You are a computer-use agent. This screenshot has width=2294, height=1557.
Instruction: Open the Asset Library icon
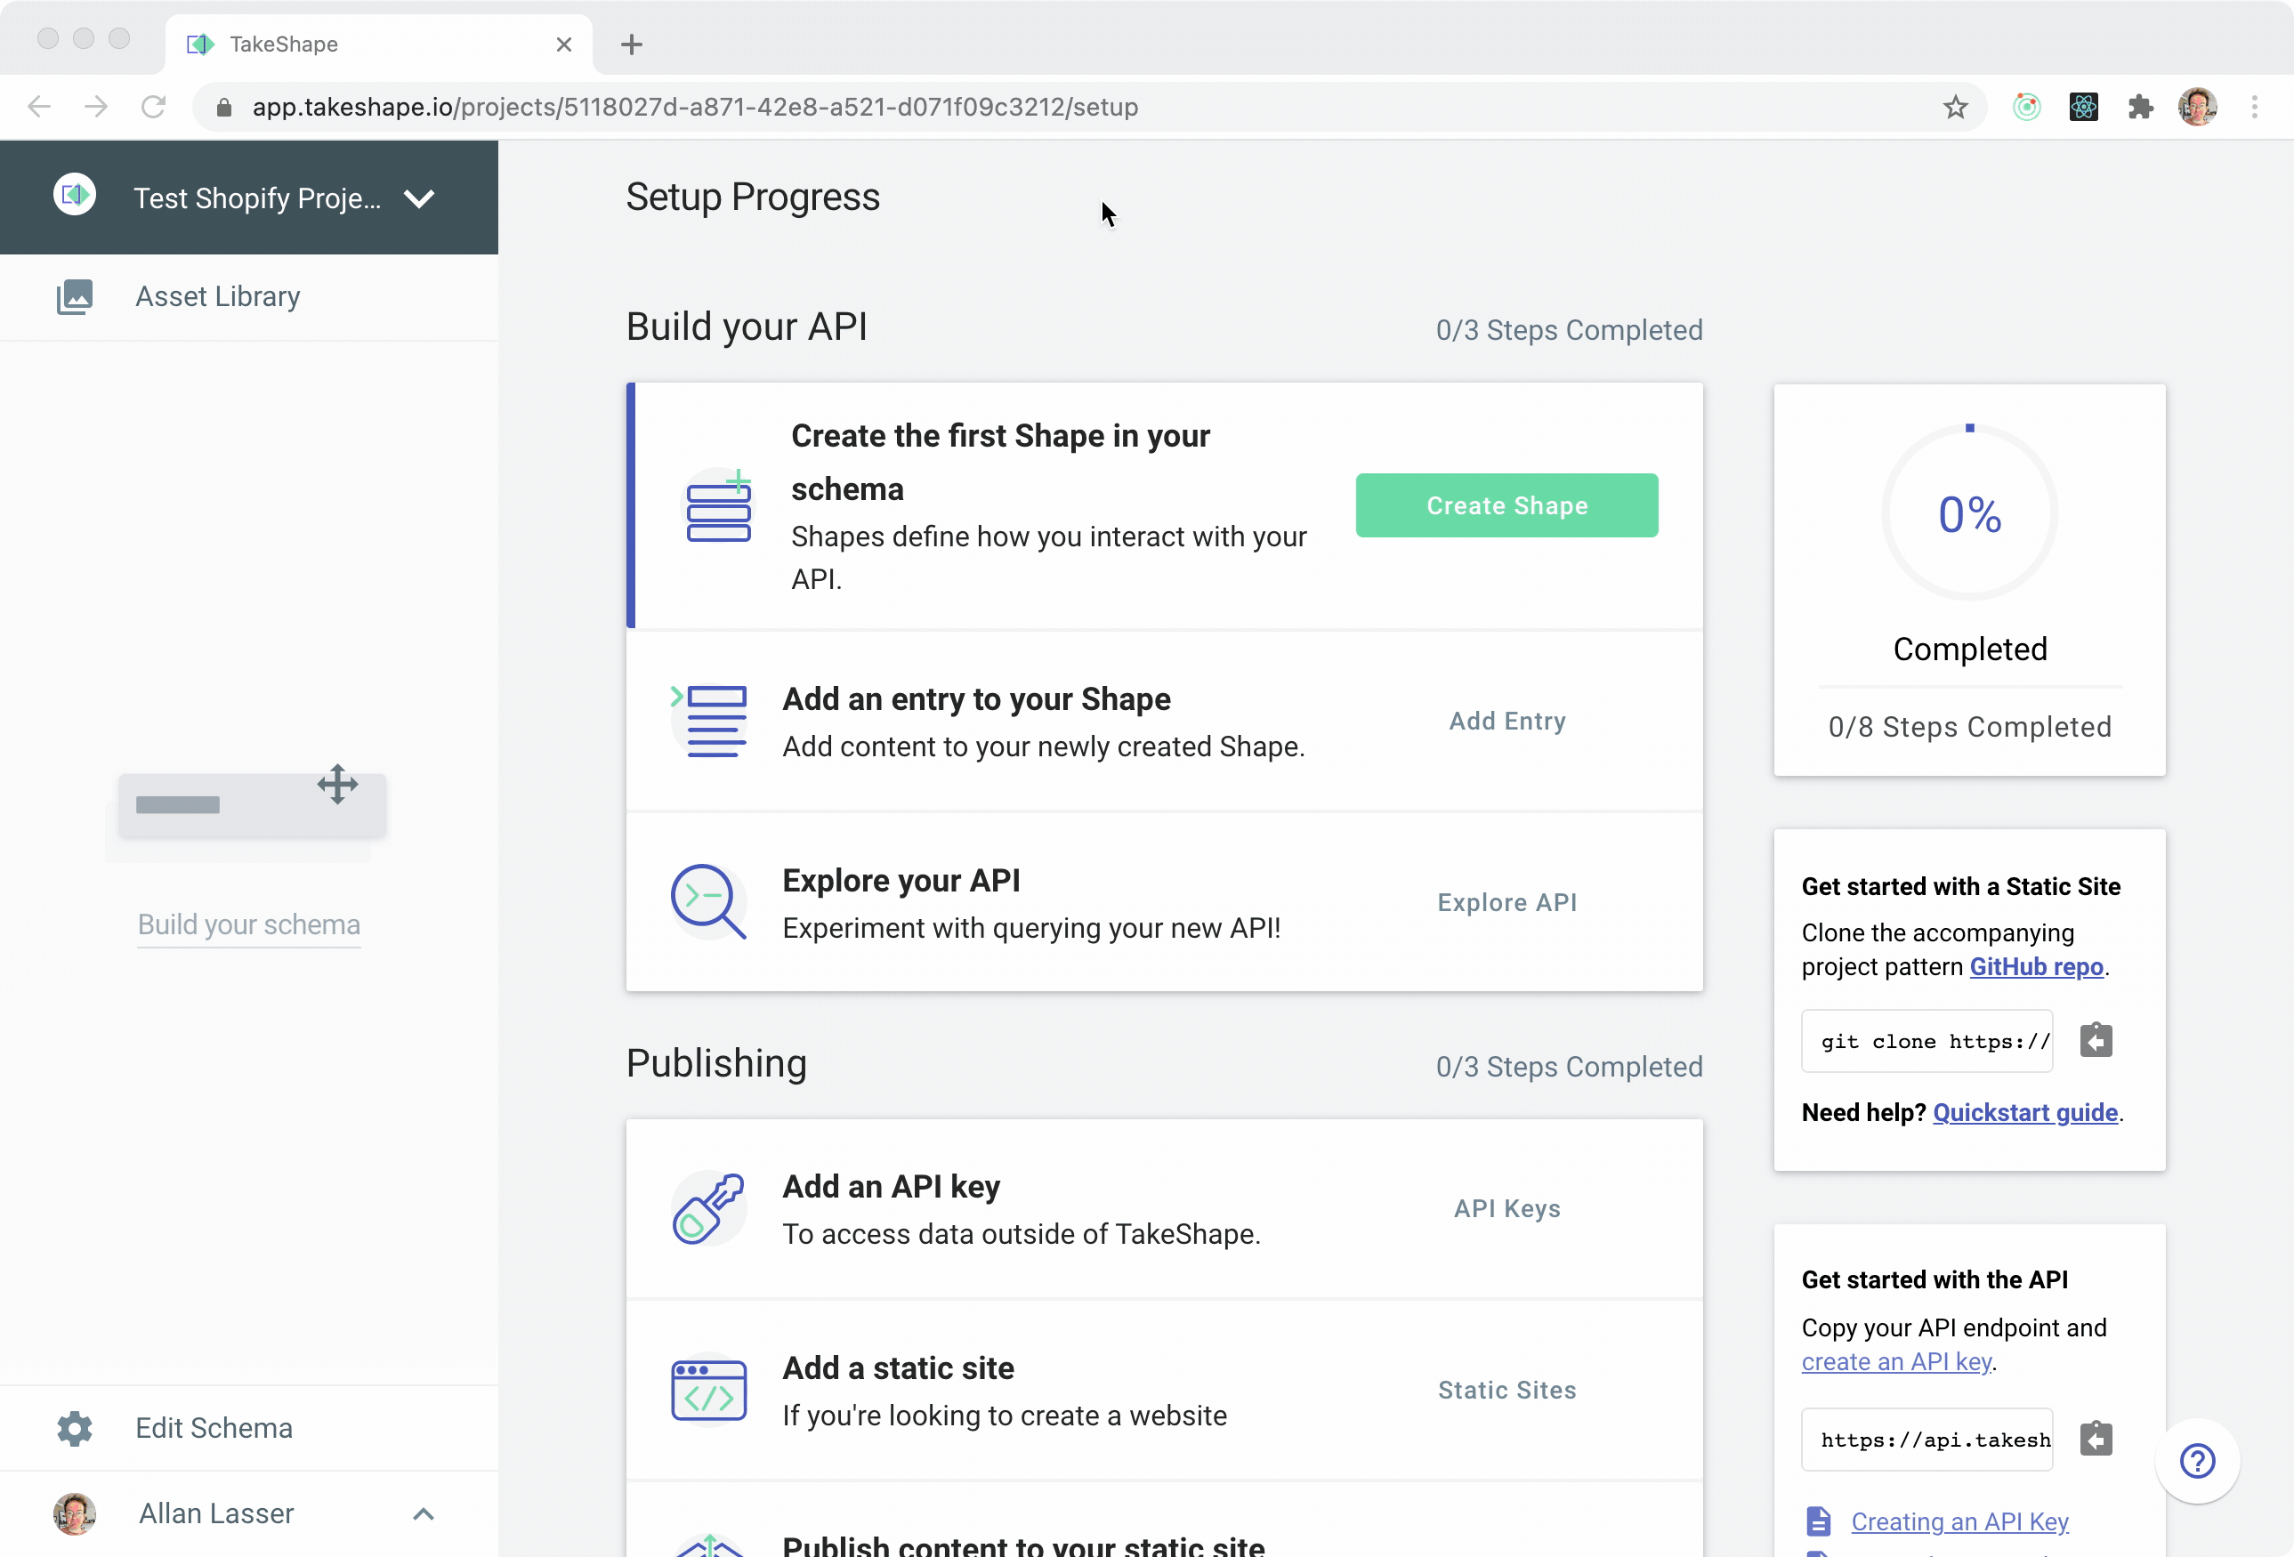75,297
